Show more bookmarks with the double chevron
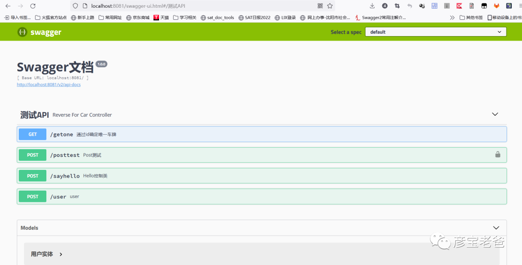Image resolution: width=522 pixels, height=265 pixels. (452, 18)
